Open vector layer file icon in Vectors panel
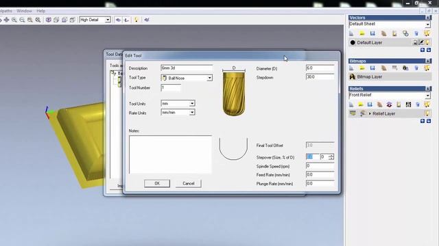 (x=362, y=33)
